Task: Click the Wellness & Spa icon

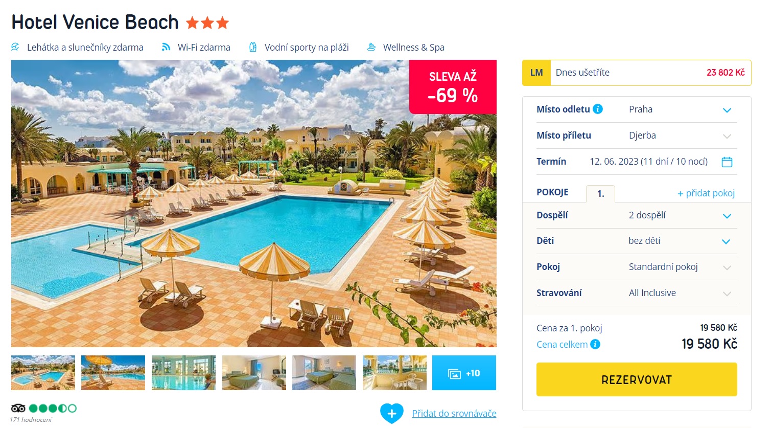Action: (x=371, y=47)
